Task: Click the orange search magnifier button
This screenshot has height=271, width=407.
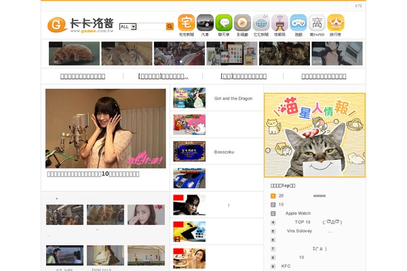Action: pyautogui.click(x=170, y=26)
